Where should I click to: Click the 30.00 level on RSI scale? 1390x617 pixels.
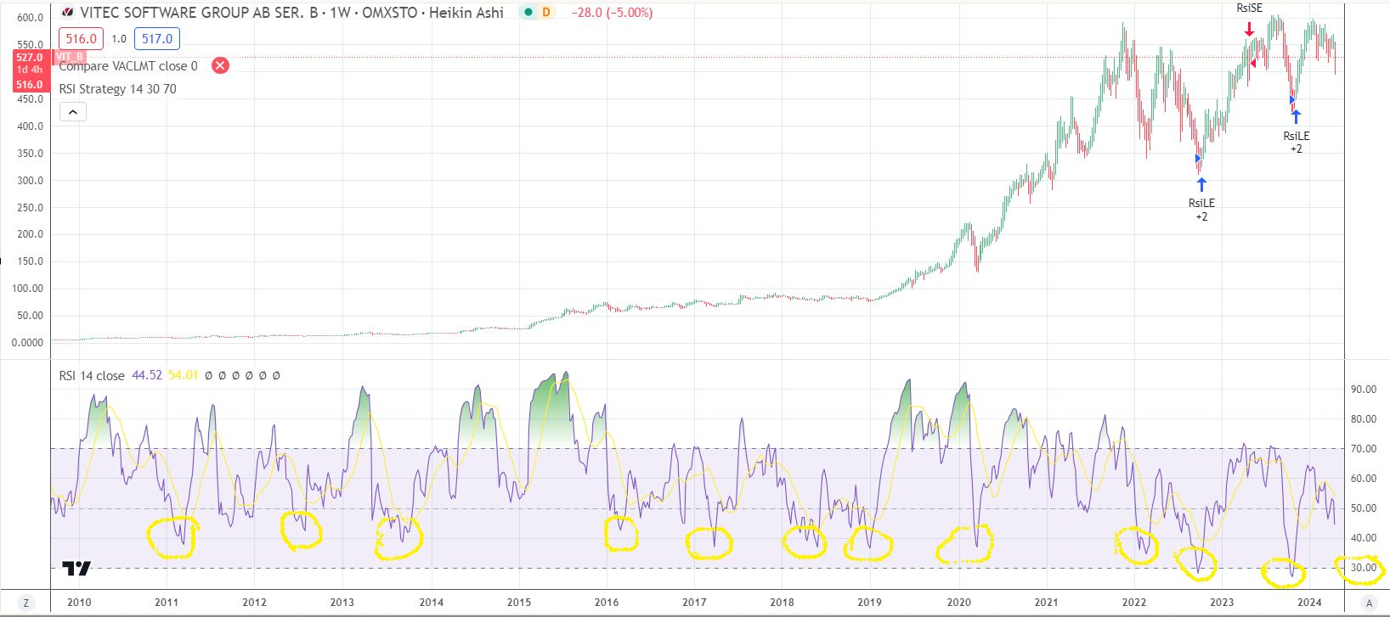click(x=1364, y=568)
